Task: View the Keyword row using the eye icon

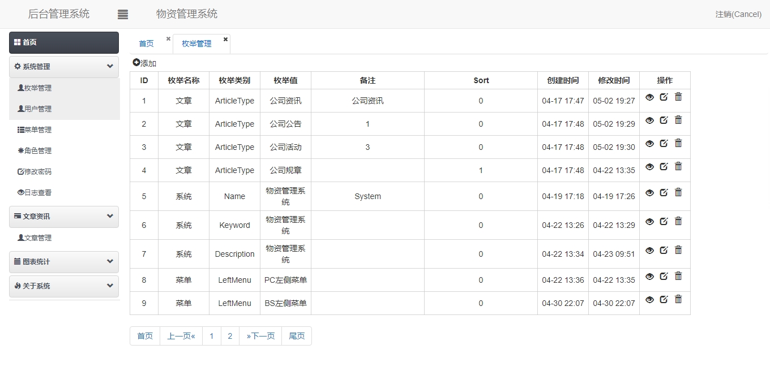Action: [x=649, y=221]
